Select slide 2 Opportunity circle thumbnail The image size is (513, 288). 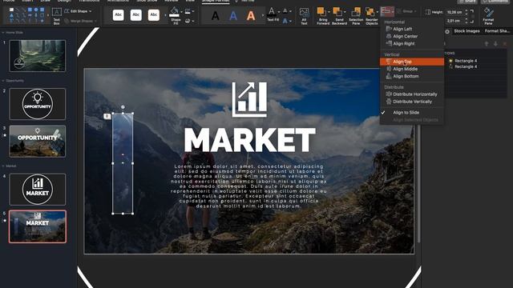click(x=38, y=104)
